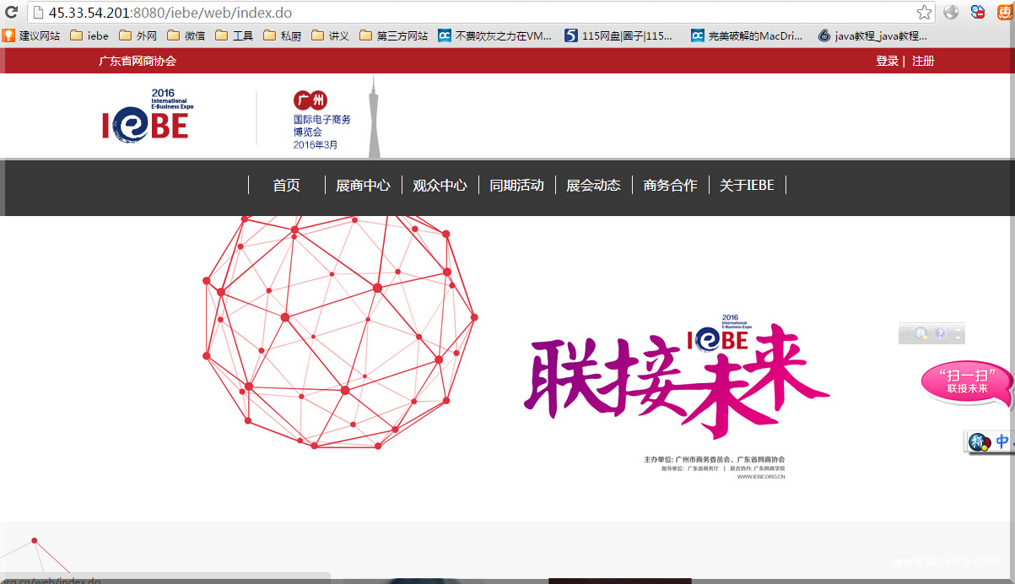Click inside the browser address bar
This screenshot has height=584, width=1015.
[337, 13]
